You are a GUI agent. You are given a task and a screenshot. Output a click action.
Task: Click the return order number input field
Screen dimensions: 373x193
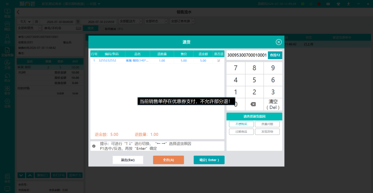tap(247, 55)
